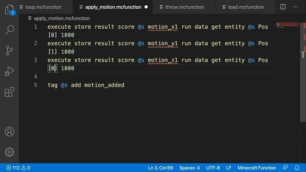Open the Manage gear icon
Screen dimensions: 306x172
coord(10,152)
